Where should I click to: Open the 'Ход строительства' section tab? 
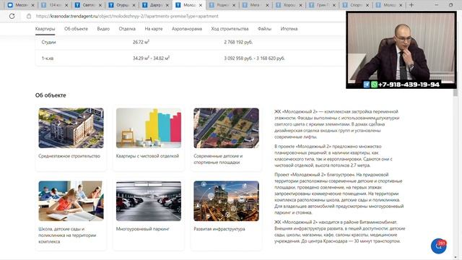click(230, 29)
